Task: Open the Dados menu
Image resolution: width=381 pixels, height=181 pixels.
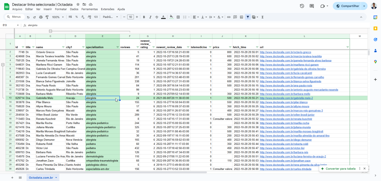Action: pos(74,9)
